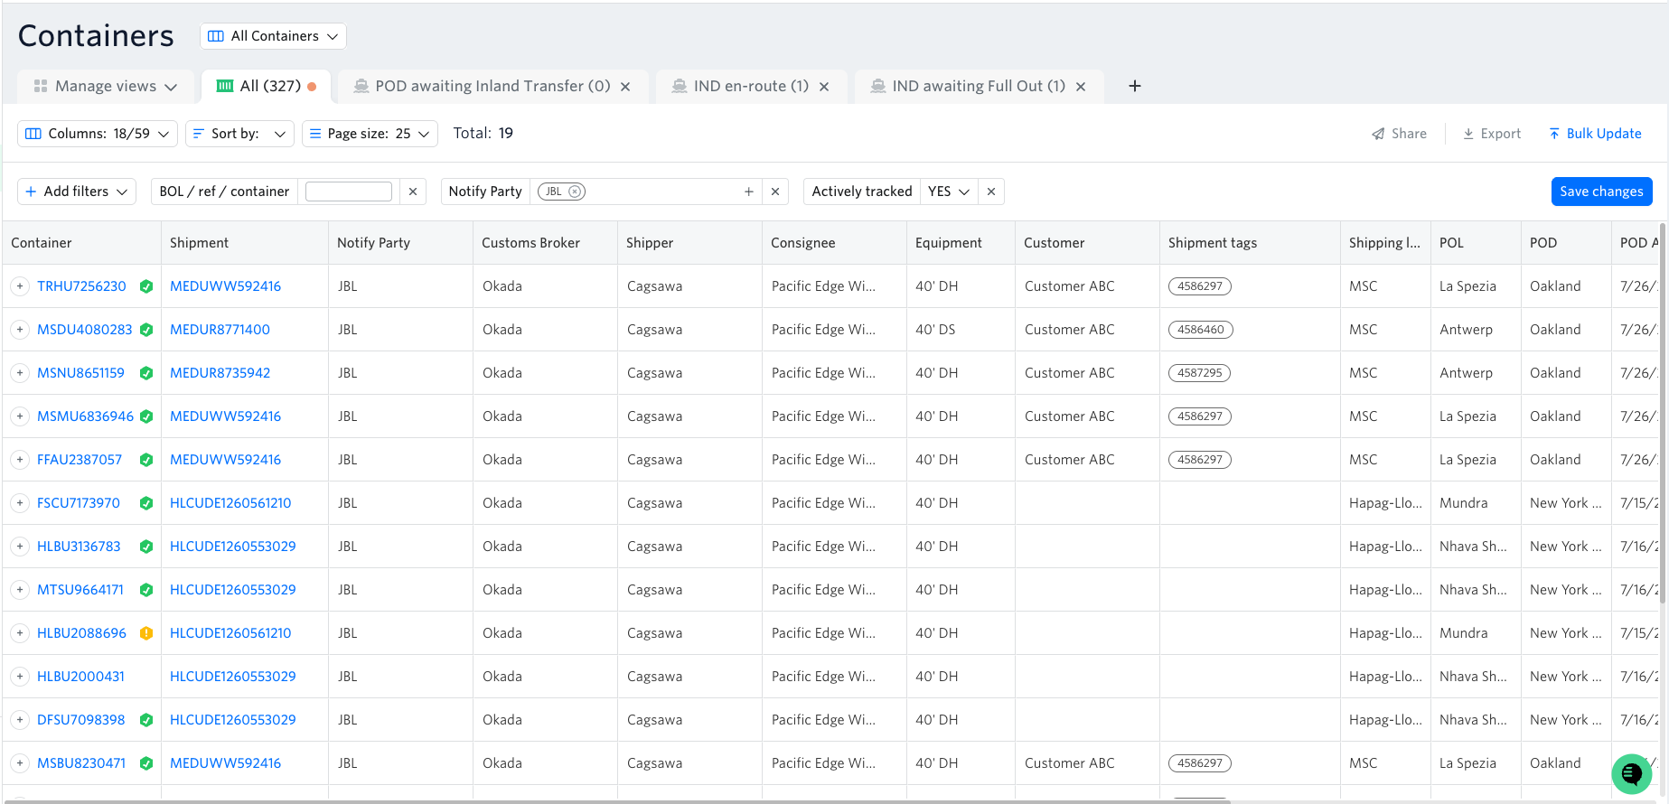
Task: Open container link FSCU7173970
Action: point(79,503)
